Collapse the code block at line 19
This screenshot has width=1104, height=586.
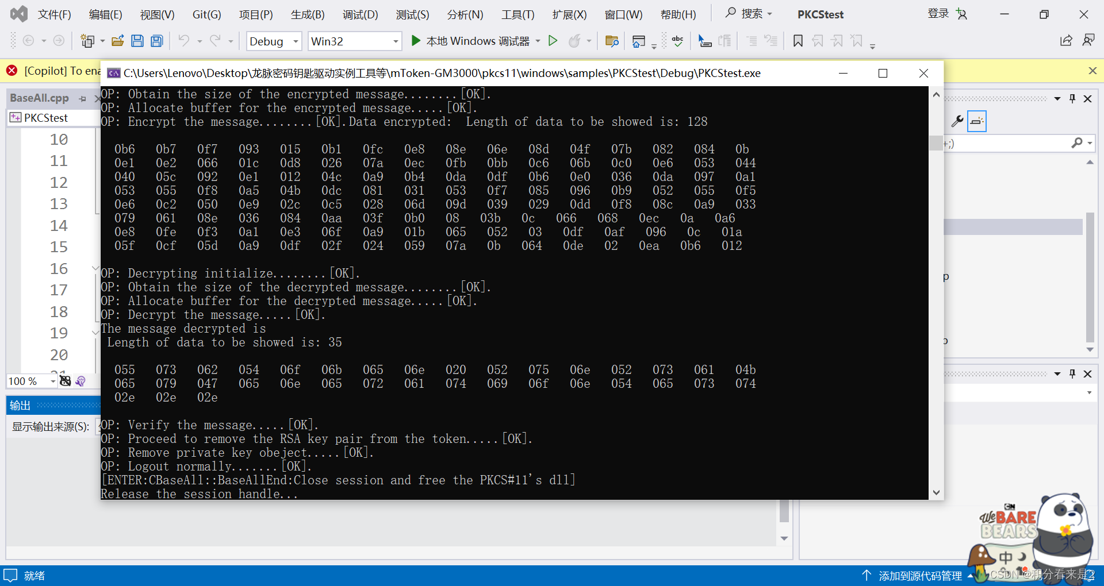pos(95,333)
